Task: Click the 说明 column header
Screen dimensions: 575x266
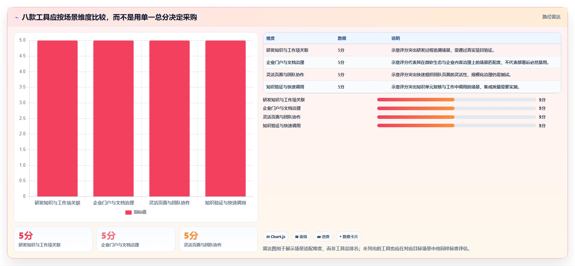Action: [x=395, y=38]
